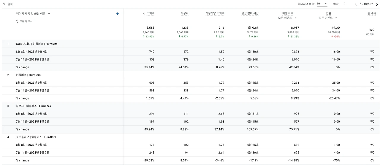Click 포트폴리오 previous period views 248
Screen dimensions: 380x165
(152, 153)
